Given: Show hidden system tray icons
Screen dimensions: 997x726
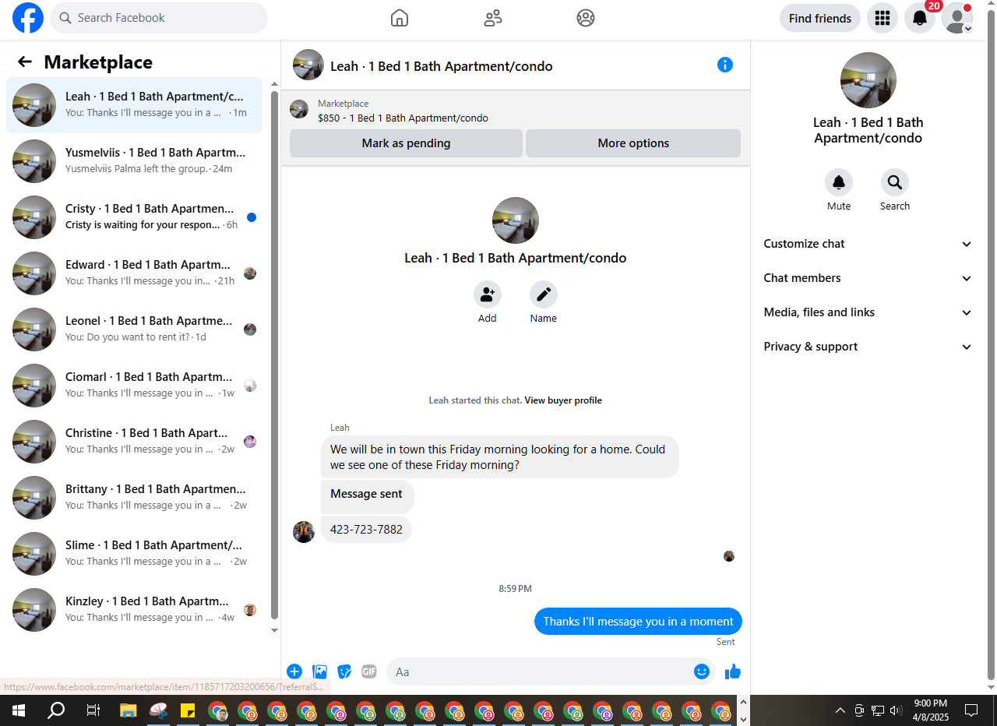Looking at the screenshot, I should pos(840,710).
